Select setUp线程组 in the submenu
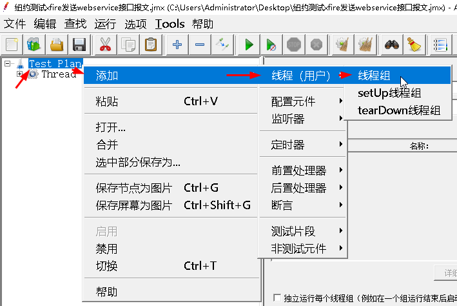The height and width of the screenshot is (306, 457). pyautogui.click(x=398, y=93)
